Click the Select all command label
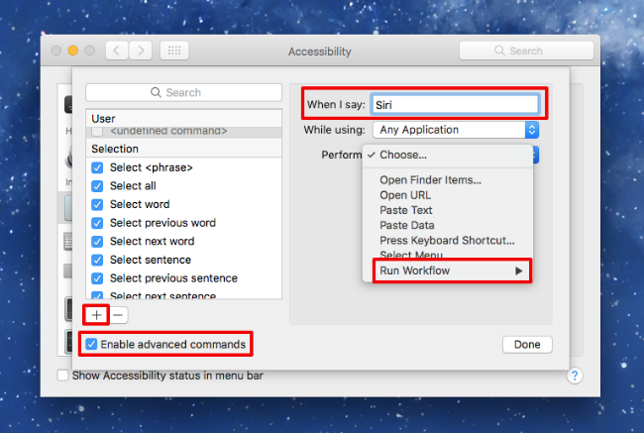The image size is (644, 433). pyautogui.click(x=133, y=186)
